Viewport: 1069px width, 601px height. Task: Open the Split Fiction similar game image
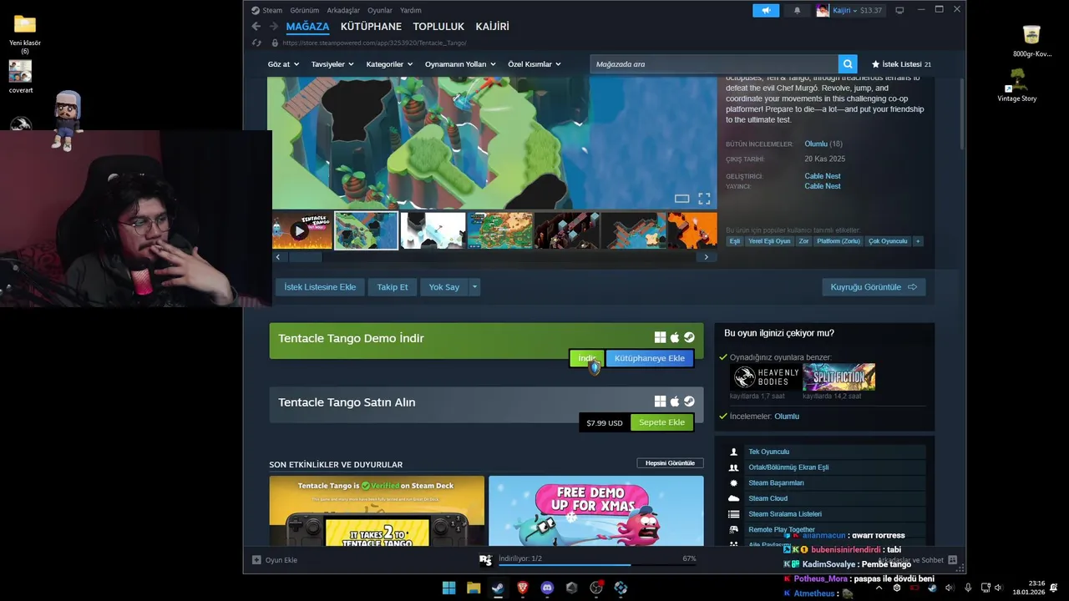(x=839, y=377)
